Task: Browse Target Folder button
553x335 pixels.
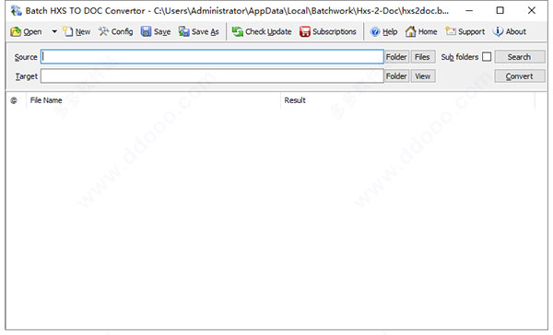Action: (396, 76)
